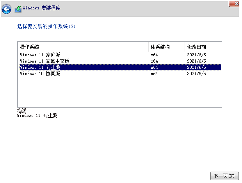Click the 描述 label below the list
Viewport: 242px width, 183px height.
23,111
